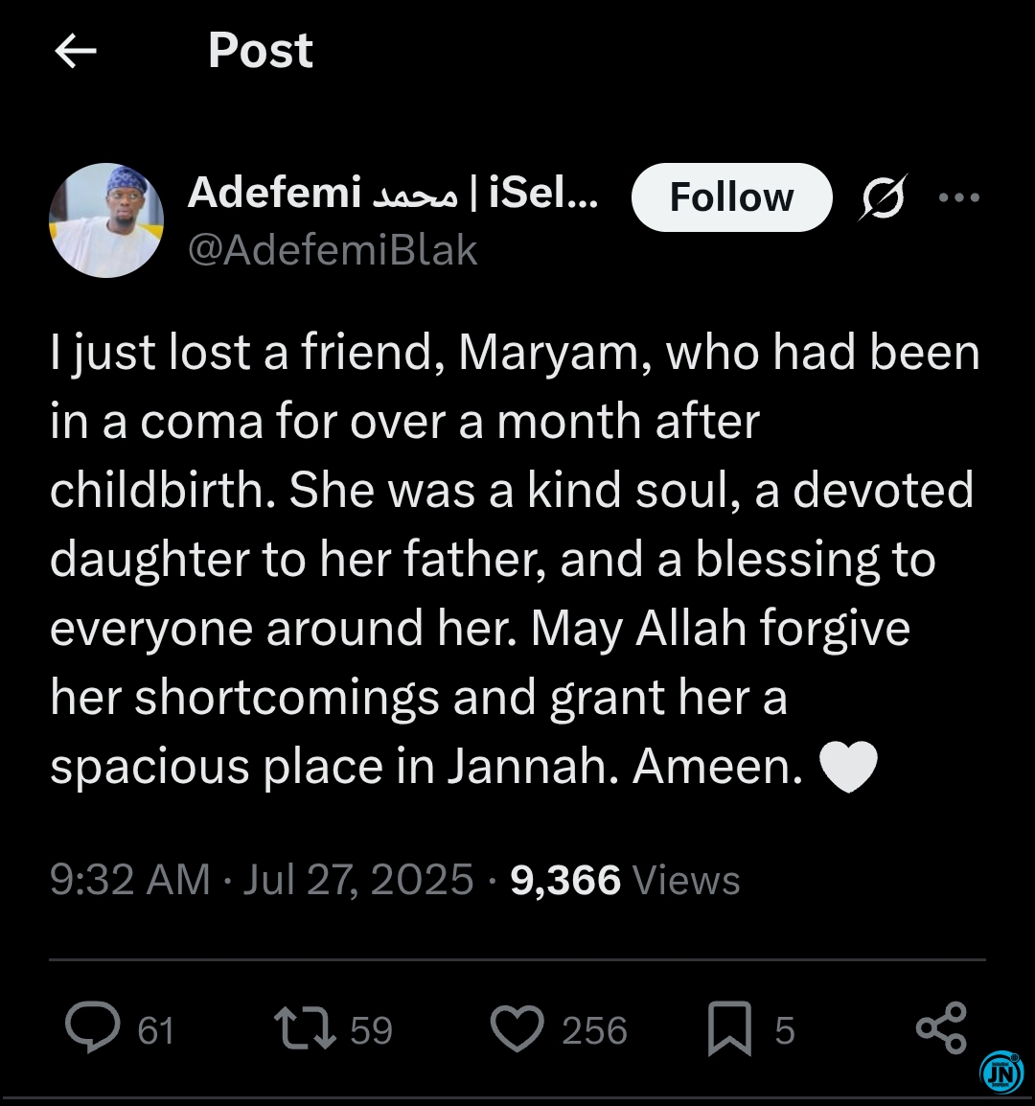
Task: Open the three-dot more options menu
Action: point(958,197)
